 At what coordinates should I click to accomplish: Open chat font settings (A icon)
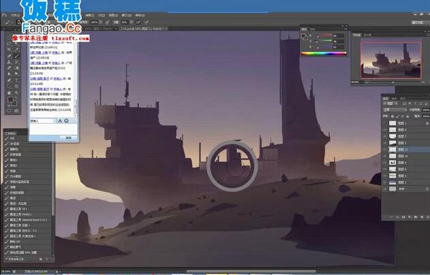pos(60,120)
